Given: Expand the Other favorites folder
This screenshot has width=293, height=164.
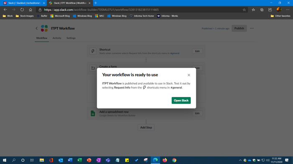Looking at the screenshot, I should (280, 16).
